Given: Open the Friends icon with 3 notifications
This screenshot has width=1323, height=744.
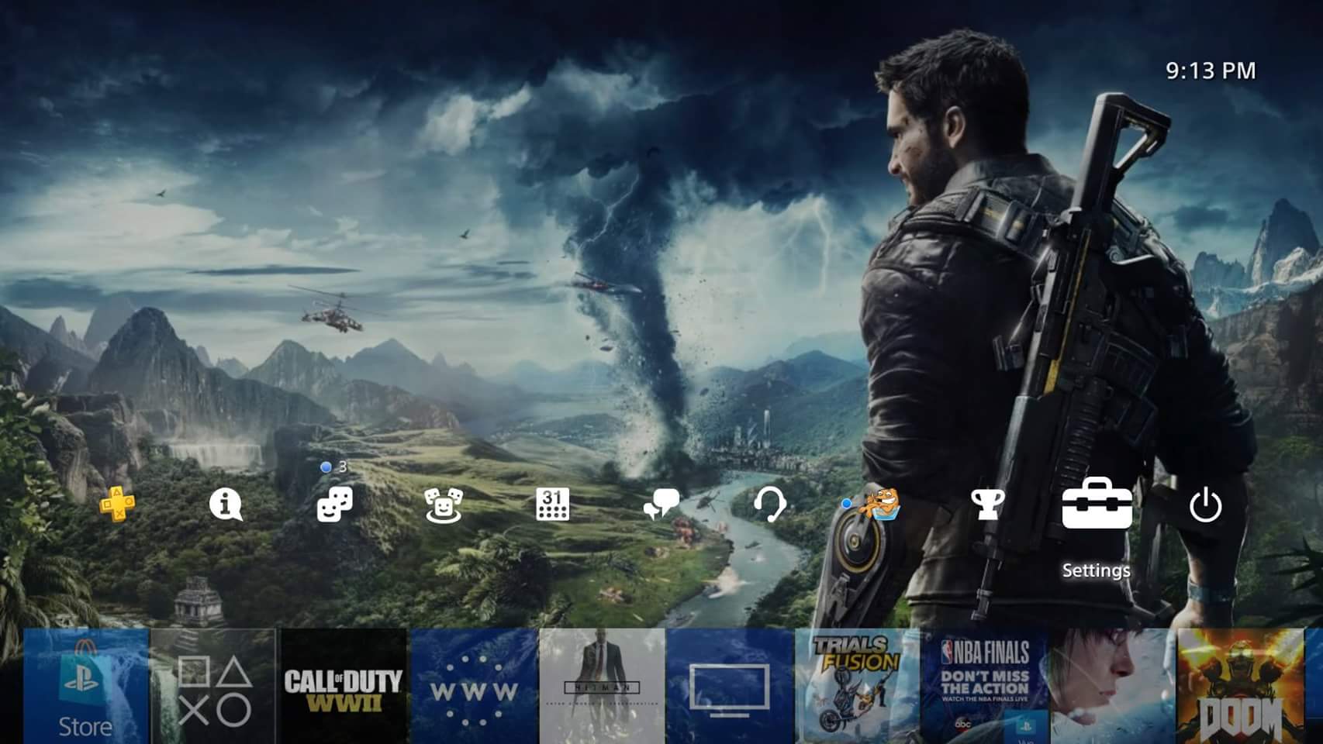Looking at the screenshot, I should 334,505.
